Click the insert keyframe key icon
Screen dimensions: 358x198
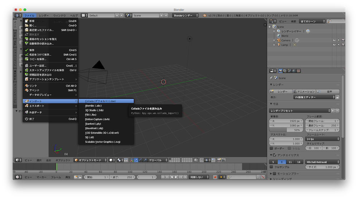tap(258, 177)
